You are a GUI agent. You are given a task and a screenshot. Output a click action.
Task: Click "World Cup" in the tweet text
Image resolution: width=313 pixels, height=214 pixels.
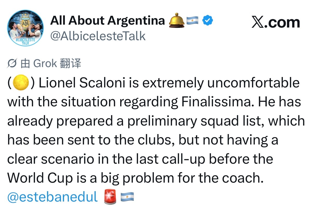click(40, 178)
